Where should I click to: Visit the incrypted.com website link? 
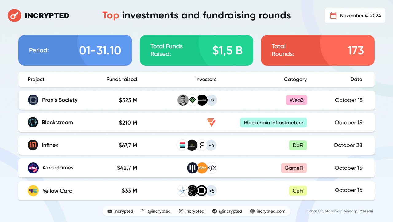point(268,211)
